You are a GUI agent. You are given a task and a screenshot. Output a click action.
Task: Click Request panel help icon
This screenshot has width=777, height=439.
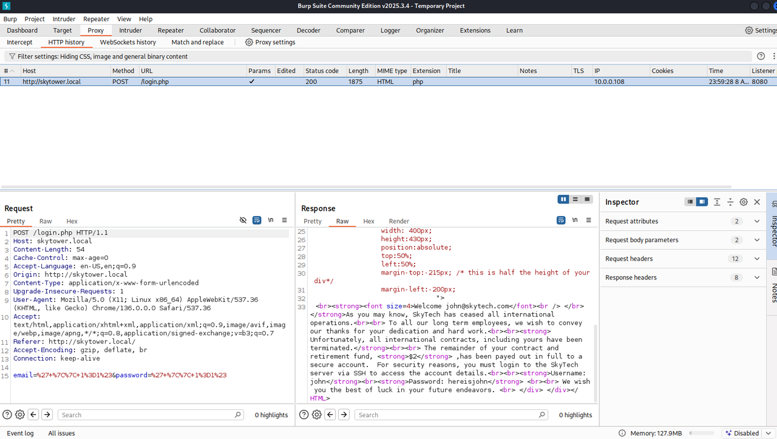[7, 415]
